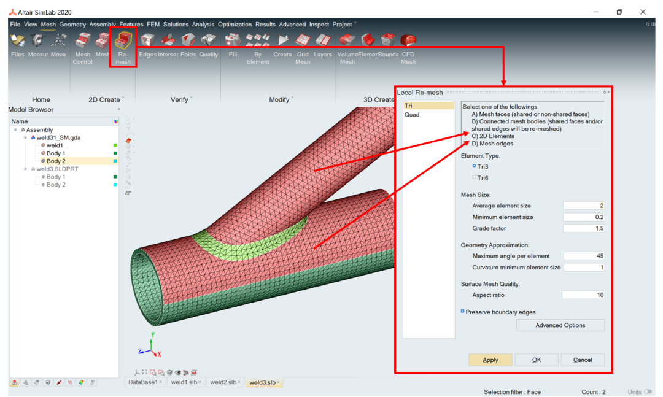Click weld1 body color swatch

115,145
